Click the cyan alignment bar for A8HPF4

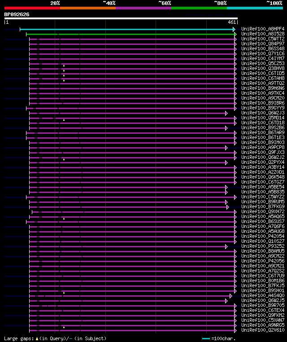(x=126, y=29)
